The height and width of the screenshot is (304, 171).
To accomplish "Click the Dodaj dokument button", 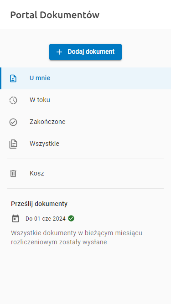I will click(86, 52).
